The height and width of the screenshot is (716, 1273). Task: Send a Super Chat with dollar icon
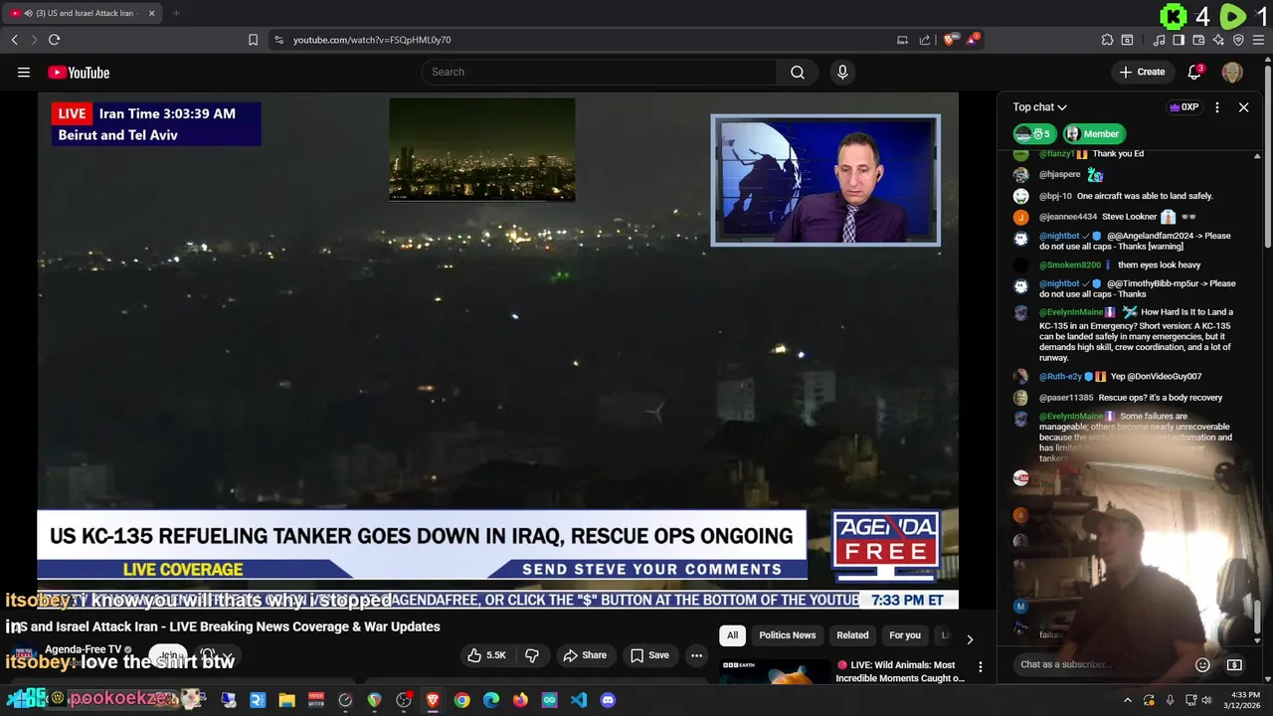coord(1234,664)
